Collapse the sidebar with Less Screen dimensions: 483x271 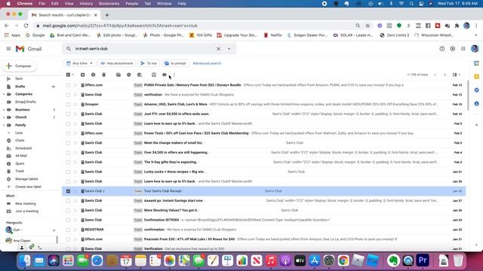coord(19,132)
